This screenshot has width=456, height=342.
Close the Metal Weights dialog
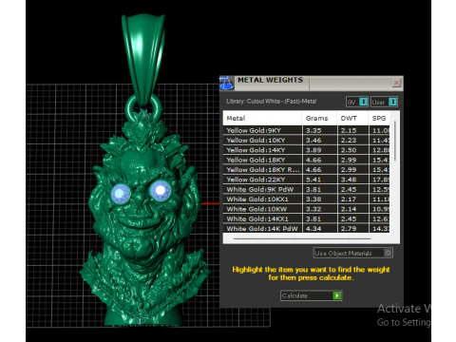[x=396, y=83]
